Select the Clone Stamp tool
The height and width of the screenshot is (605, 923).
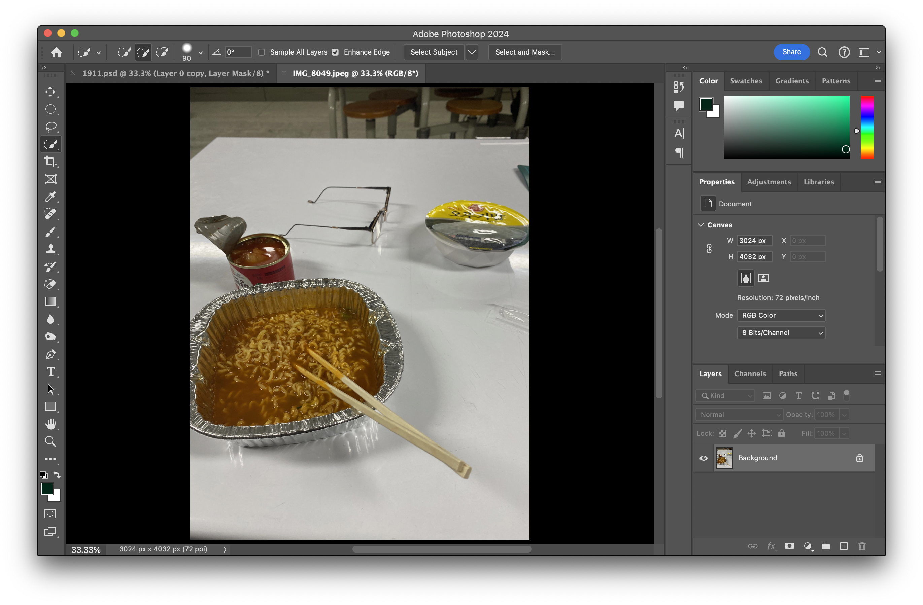pyautogui.click(x=50, y=249)
